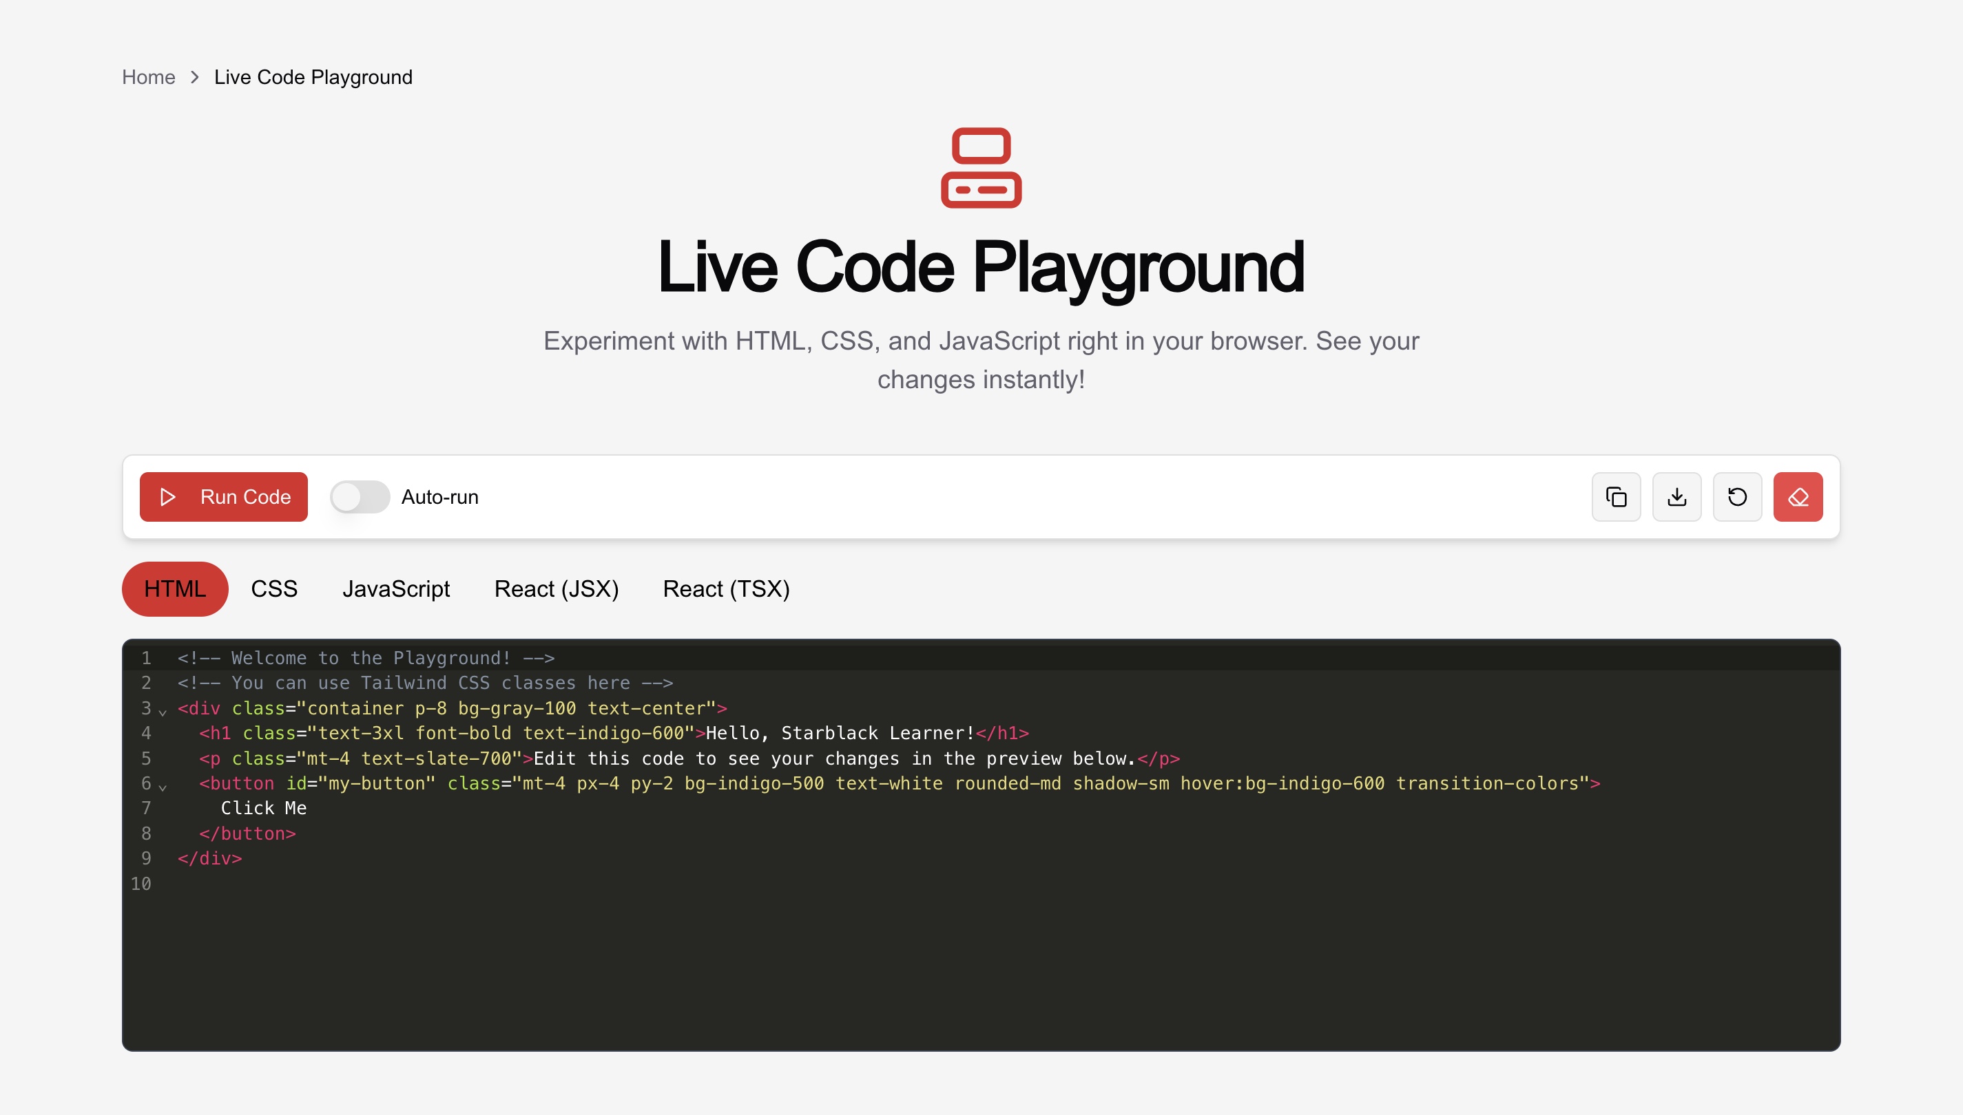Viewport: 1963px width, 1115px height.
Task: Collapse the button block via line 6 chevron
Action: [x=163, y=787]
